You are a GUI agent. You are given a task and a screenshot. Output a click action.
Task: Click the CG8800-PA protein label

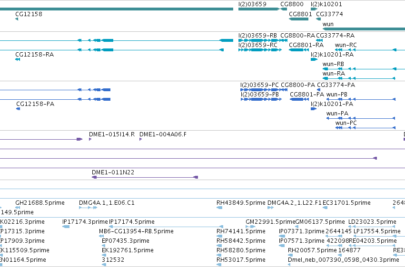click(x=298, y=85)
